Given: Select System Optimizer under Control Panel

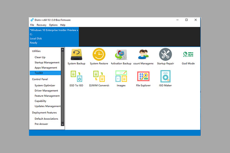Looking at the screenshot, I should 45,85.
